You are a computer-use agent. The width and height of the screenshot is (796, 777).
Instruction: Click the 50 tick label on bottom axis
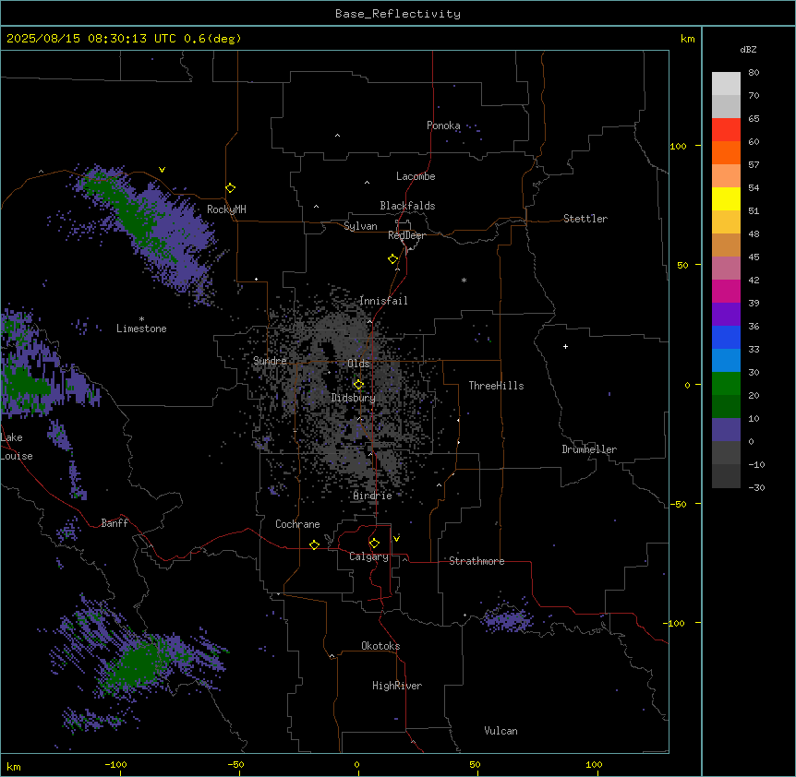tap(475, 764)
